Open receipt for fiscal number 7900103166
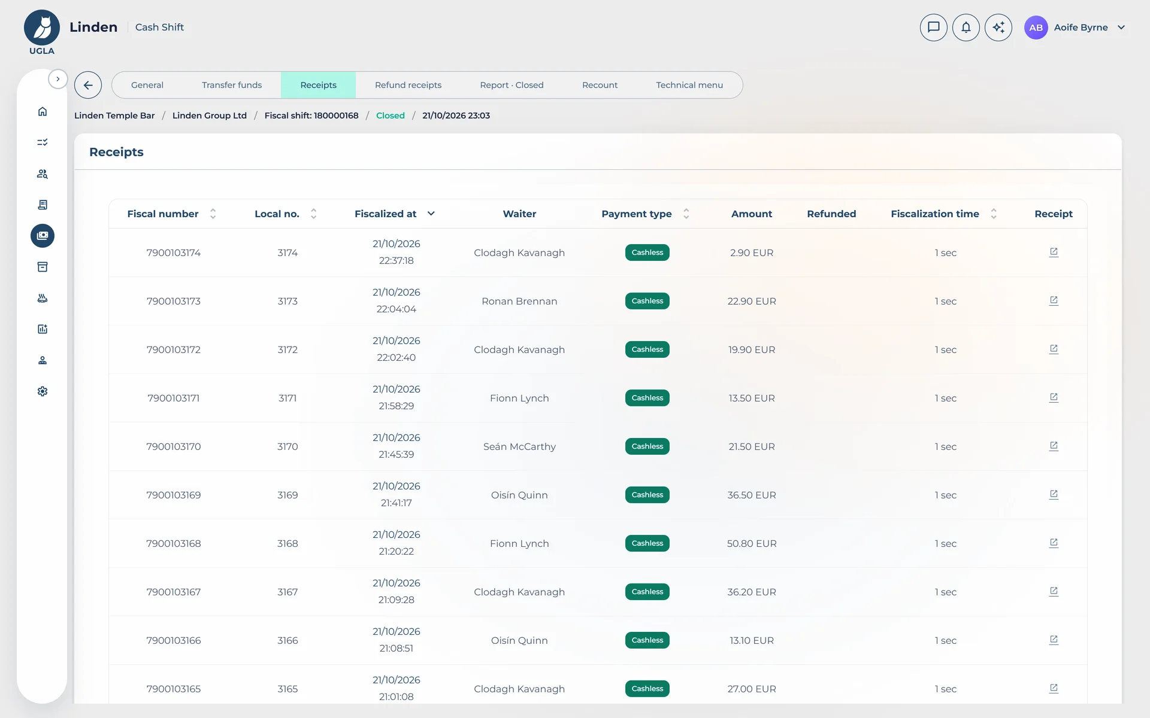 tap(1054, 640)
